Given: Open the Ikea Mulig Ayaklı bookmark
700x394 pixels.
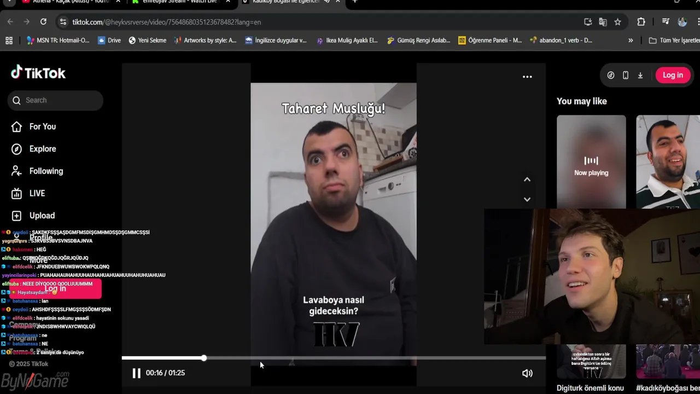Looking at the screenshot, I should pyautogui.click(x=347, y=40).
